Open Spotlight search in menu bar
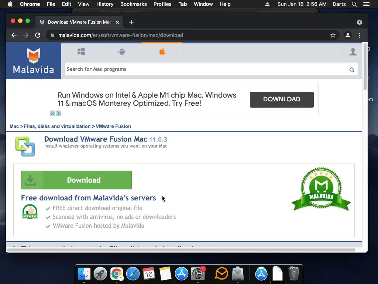Image resolution: width=378 pixels, height=284 pixels. click(354, 4)
